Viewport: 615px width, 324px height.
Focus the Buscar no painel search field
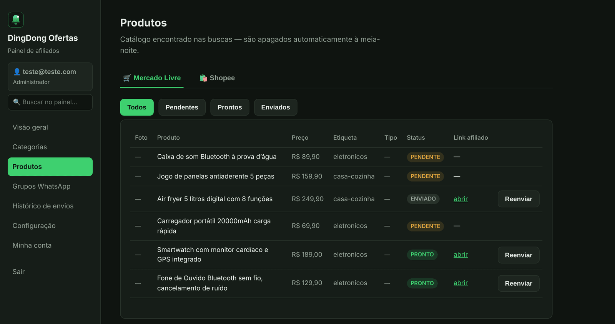click(50, 102)
